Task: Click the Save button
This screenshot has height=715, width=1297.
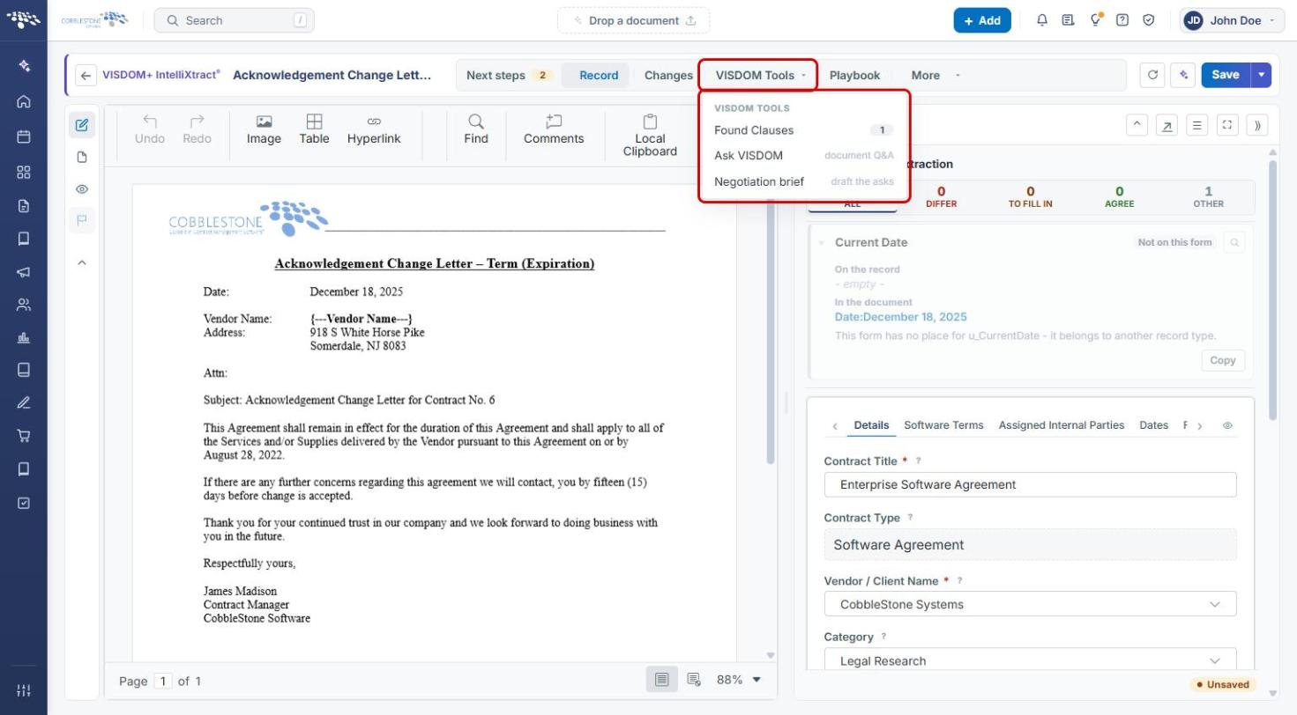Action: pos(1226,75)
